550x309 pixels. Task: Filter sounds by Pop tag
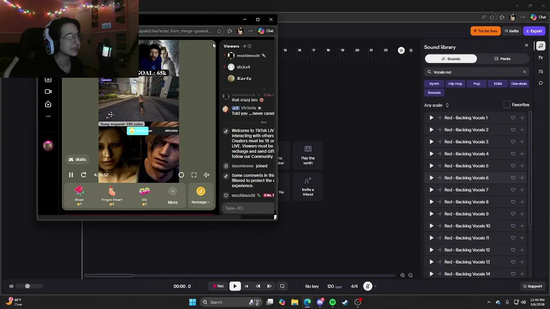(477, 84)
